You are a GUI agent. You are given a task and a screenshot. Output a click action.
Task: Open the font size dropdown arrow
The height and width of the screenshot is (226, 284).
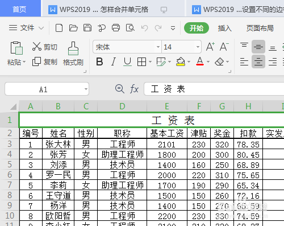[x=198, y=47]
